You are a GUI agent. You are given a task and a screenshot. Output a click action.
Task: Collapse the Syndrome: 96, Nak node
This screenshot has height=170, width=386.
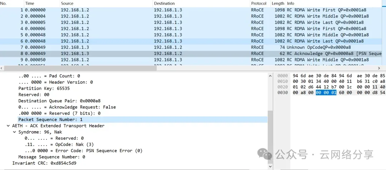pyautogui.click(x=15, y=132)
